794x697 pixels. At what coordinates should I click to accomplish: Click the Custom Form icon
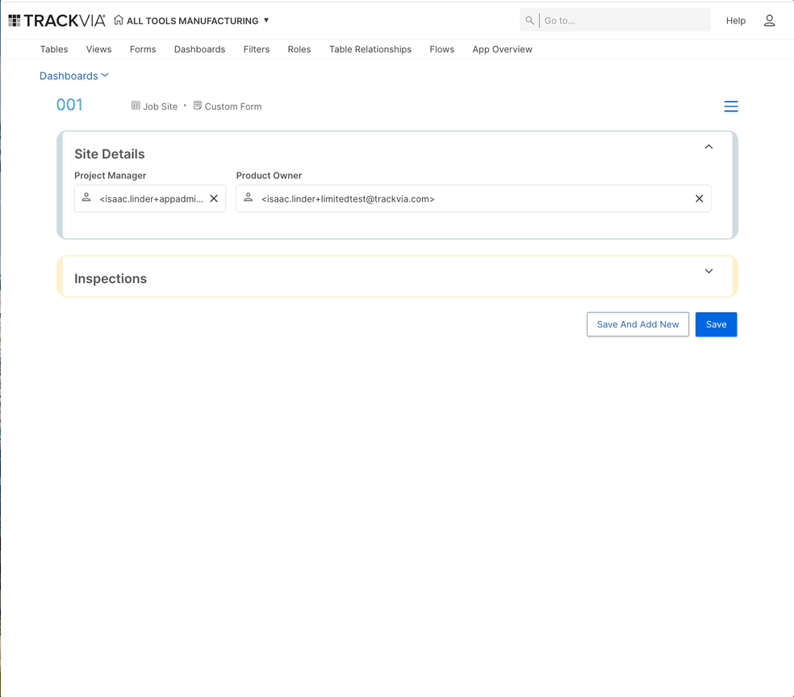pyautogui.click(x=198, y=106)
